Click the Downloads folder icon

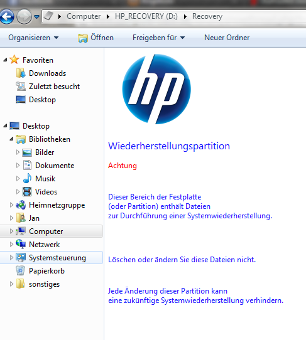[x=21, y=73]
